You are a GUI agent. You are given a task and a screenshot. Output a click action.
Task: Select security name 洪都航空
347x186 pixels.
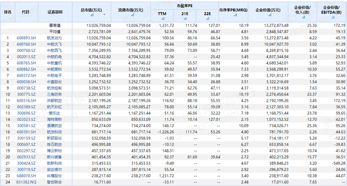55,101
